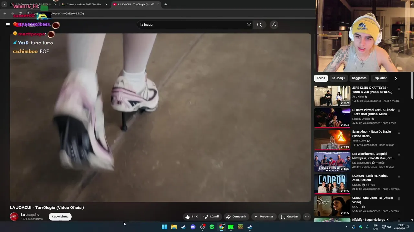Open the Preguntar AI assistant button

[x=264, y=217]
